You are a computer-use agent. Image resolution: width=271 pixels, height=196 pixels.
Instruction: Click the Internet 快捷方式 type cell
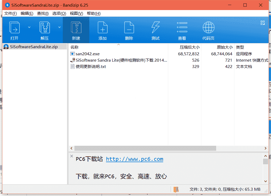[252, 60]
